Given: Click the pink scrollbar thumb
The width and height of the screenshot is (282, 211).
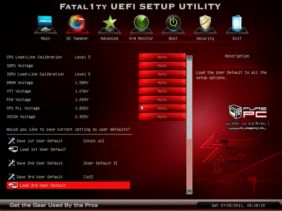Looking at the screenshot, I should (189, 164).
